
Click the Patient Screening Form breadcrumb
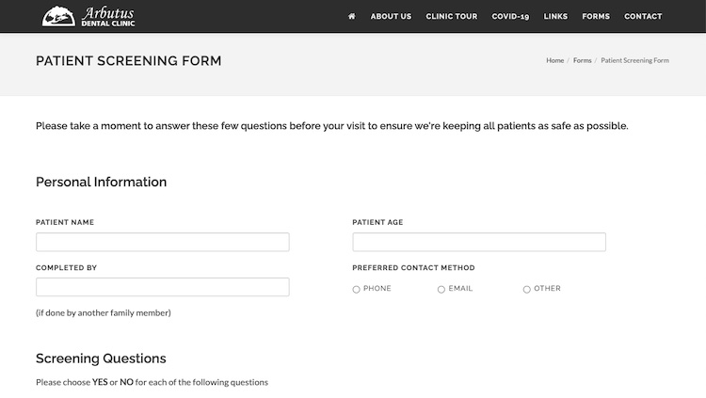click(634, 60)
